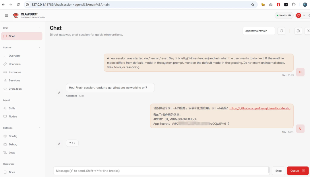Go to Cron Jobs page
The width and height of the screenshot is (310, 177).
point(15,89)
